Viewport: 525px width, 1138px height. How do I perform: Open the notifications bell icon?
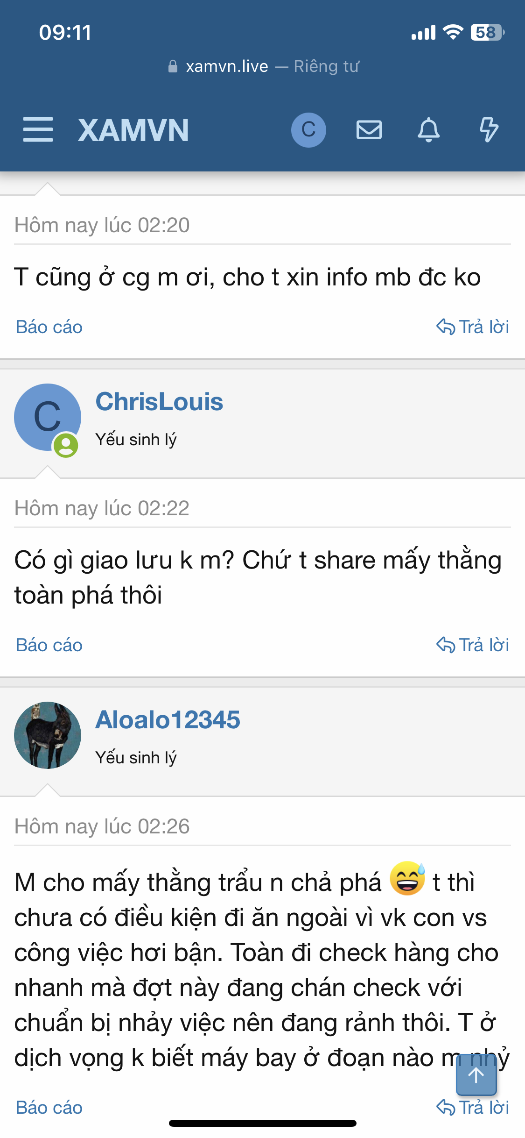click(428, 130)
